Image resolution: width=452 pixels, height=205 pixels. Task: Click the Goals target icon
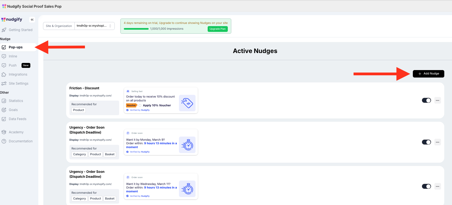[x=4, y=110]
